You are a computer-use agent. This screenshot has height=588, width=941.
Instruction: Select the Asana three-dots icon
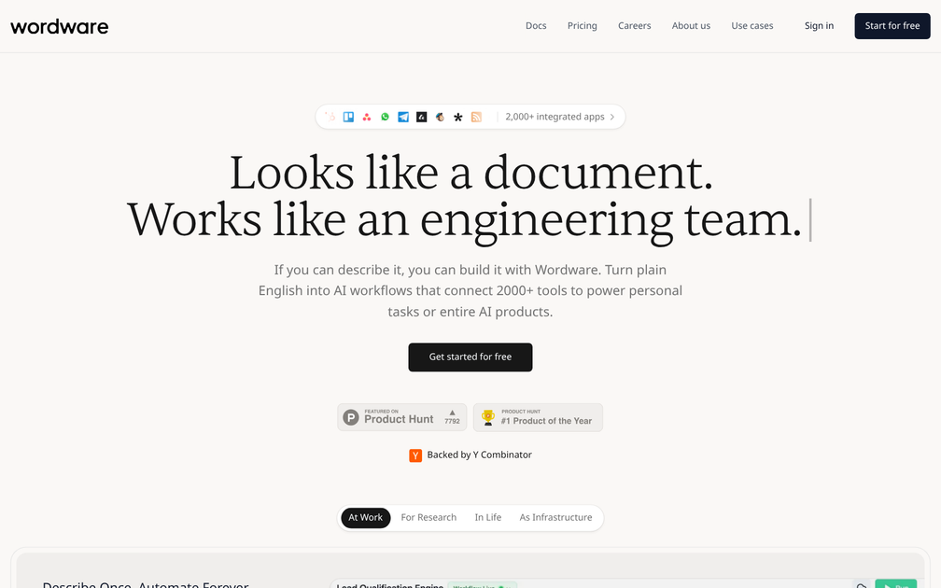coord(366,116)
